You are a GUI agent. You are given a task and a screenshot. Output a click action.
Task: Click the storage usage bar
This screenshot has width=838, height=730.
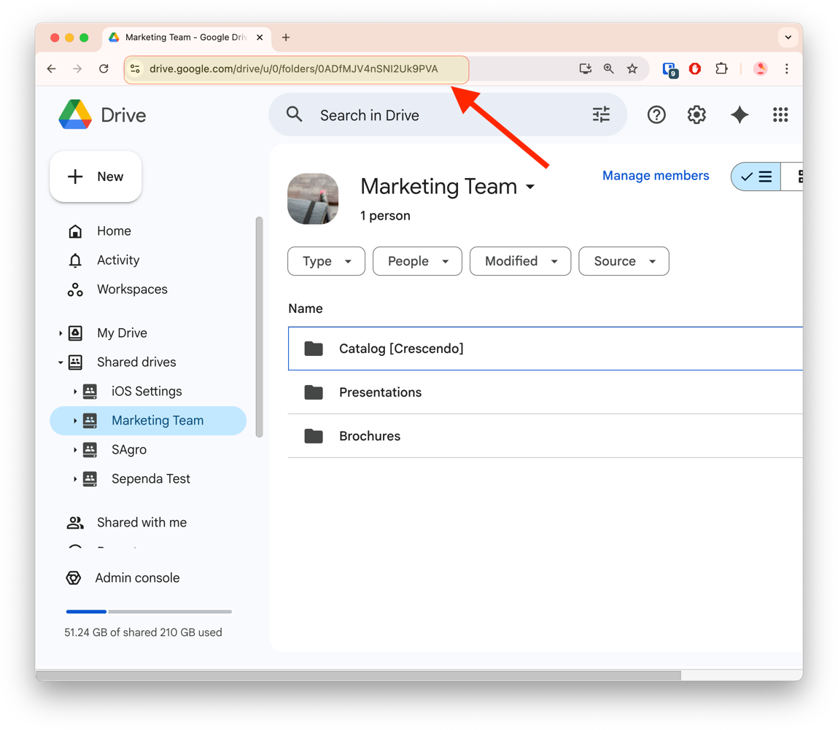coord(149,611)
